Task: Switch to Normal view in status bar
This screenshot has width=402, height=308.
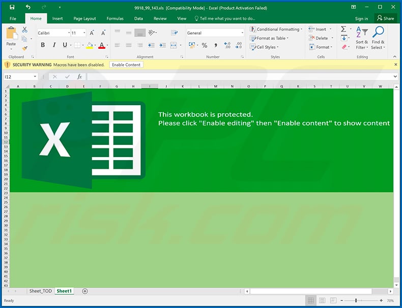Action: pyautogui.click(x=311, y=300)
